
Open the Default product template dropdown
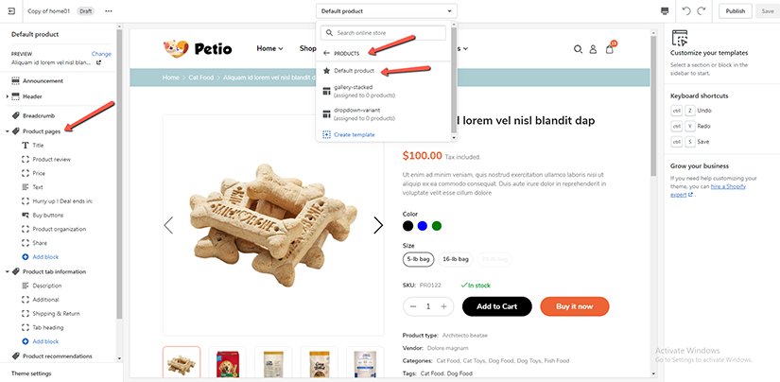click(388, 11)
